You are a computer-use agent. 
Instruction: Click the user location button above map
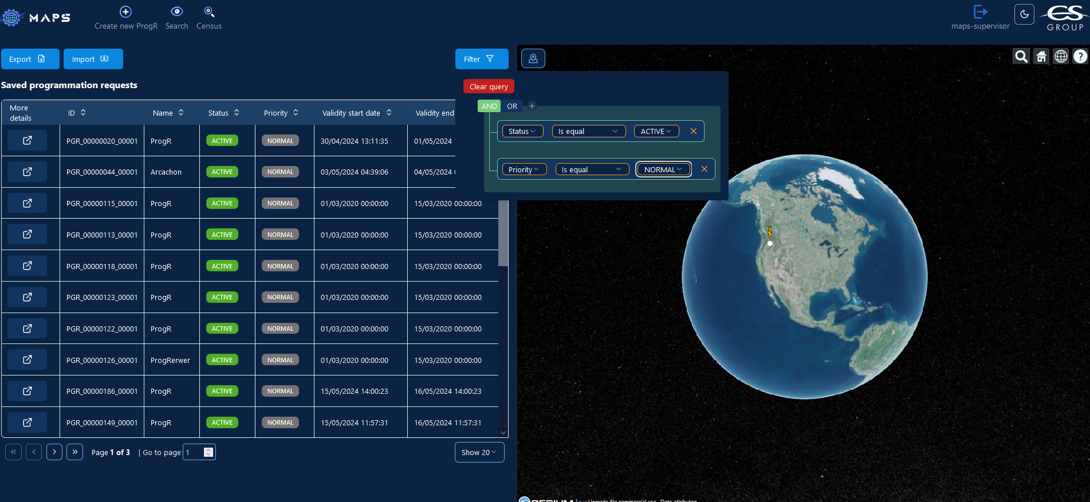tap(533, 58)
